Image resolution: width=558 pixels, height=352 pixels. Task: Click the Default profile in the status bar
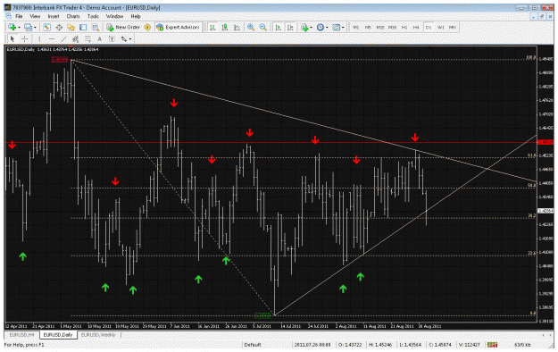[253, 345]
